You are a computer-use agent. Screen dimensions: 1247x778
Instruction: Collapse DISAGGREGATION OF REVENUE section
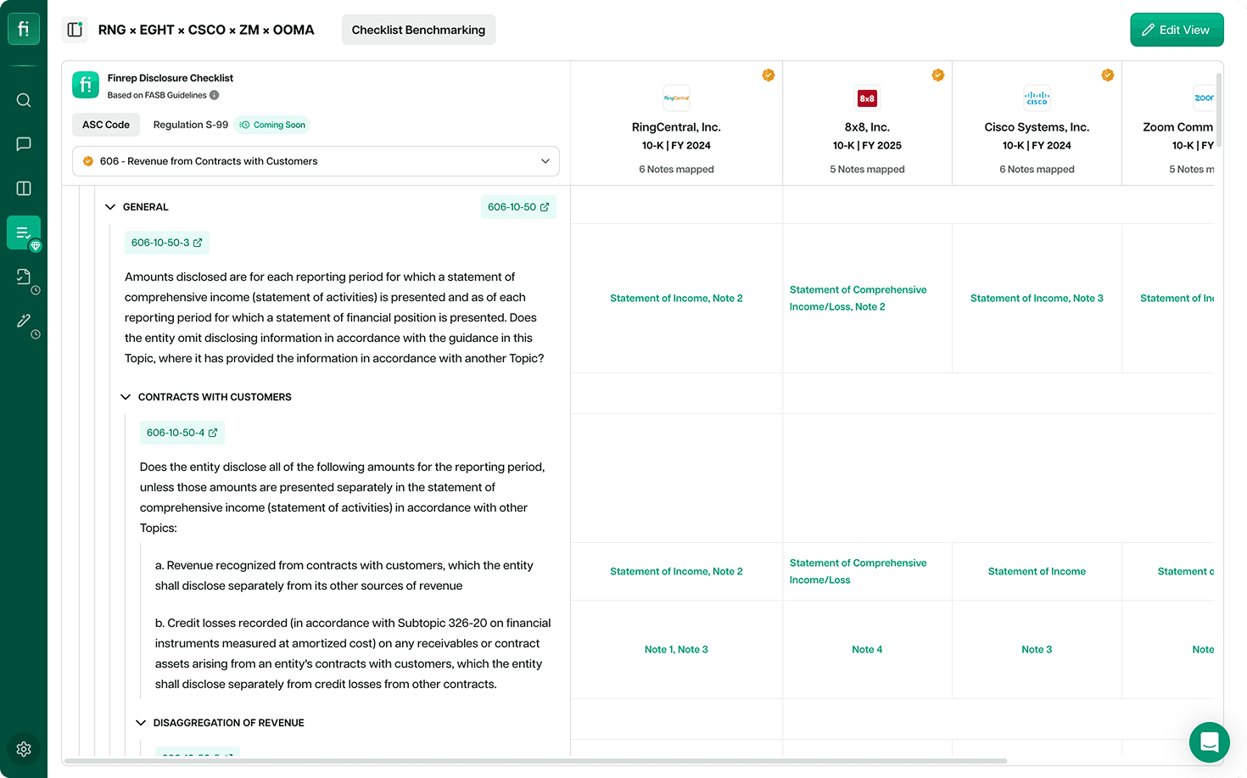pyautogui.click(x=141, y=723)
